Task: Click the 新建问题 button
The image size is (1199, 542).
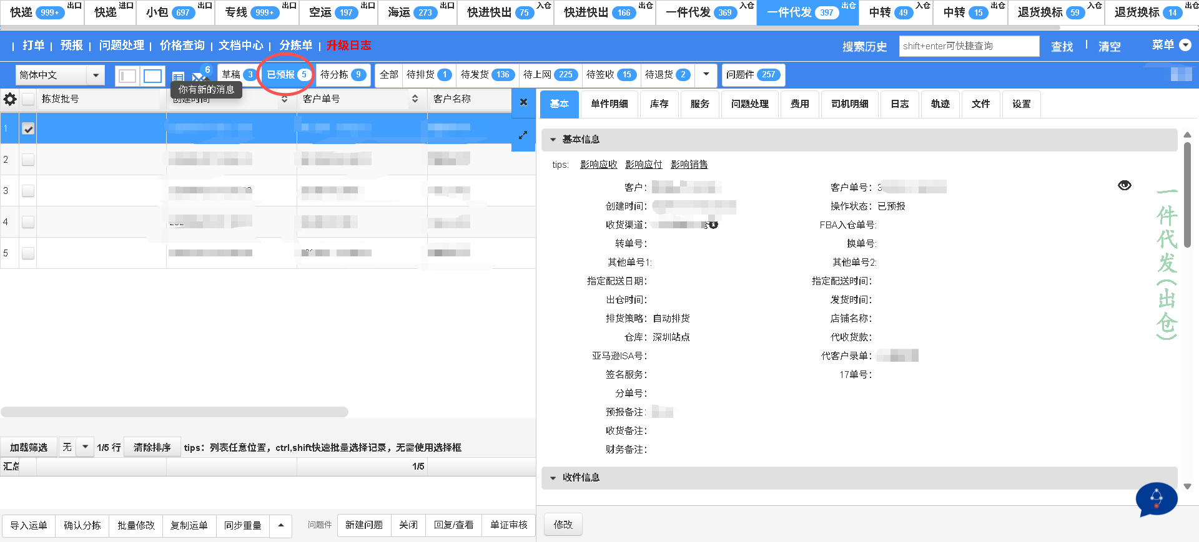Action: tap(364, 525)
